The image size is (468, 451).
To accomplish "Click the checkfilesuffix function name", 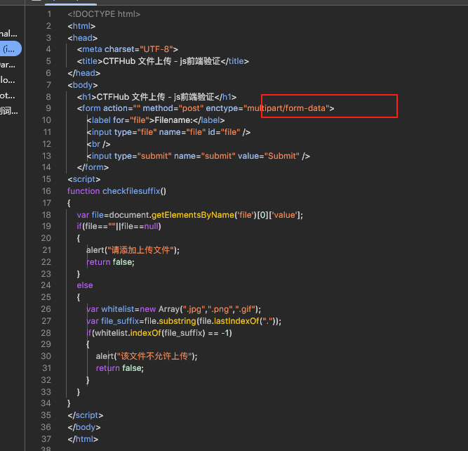I will [131, 191].
